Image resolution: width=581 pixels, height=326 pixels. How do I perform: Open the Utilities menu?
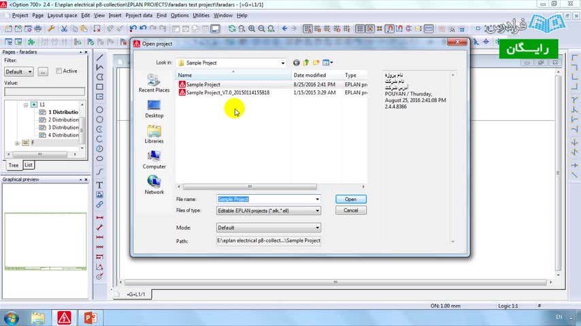click(201, 16)
